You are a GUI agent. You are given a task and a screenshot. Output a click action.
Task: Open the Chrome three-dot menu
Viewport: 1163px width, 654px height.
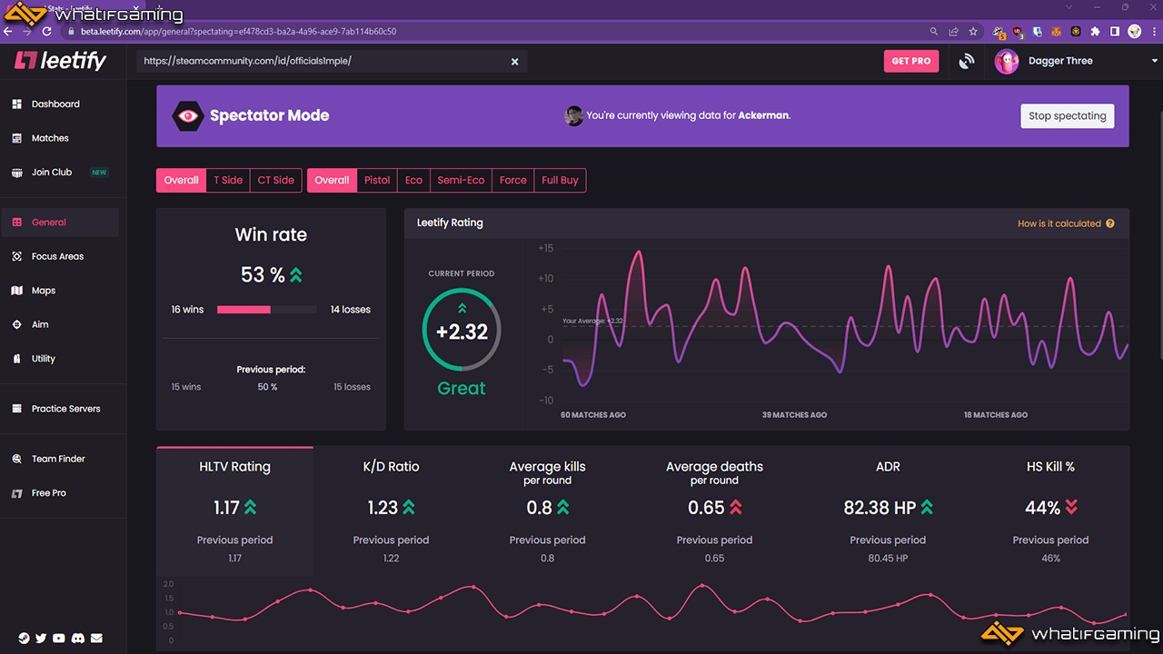1154,31
